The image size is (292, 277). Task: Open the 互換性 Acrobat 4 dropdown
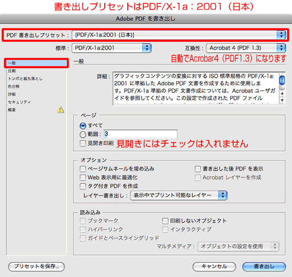pyautogui.click(x=246, y=48)
